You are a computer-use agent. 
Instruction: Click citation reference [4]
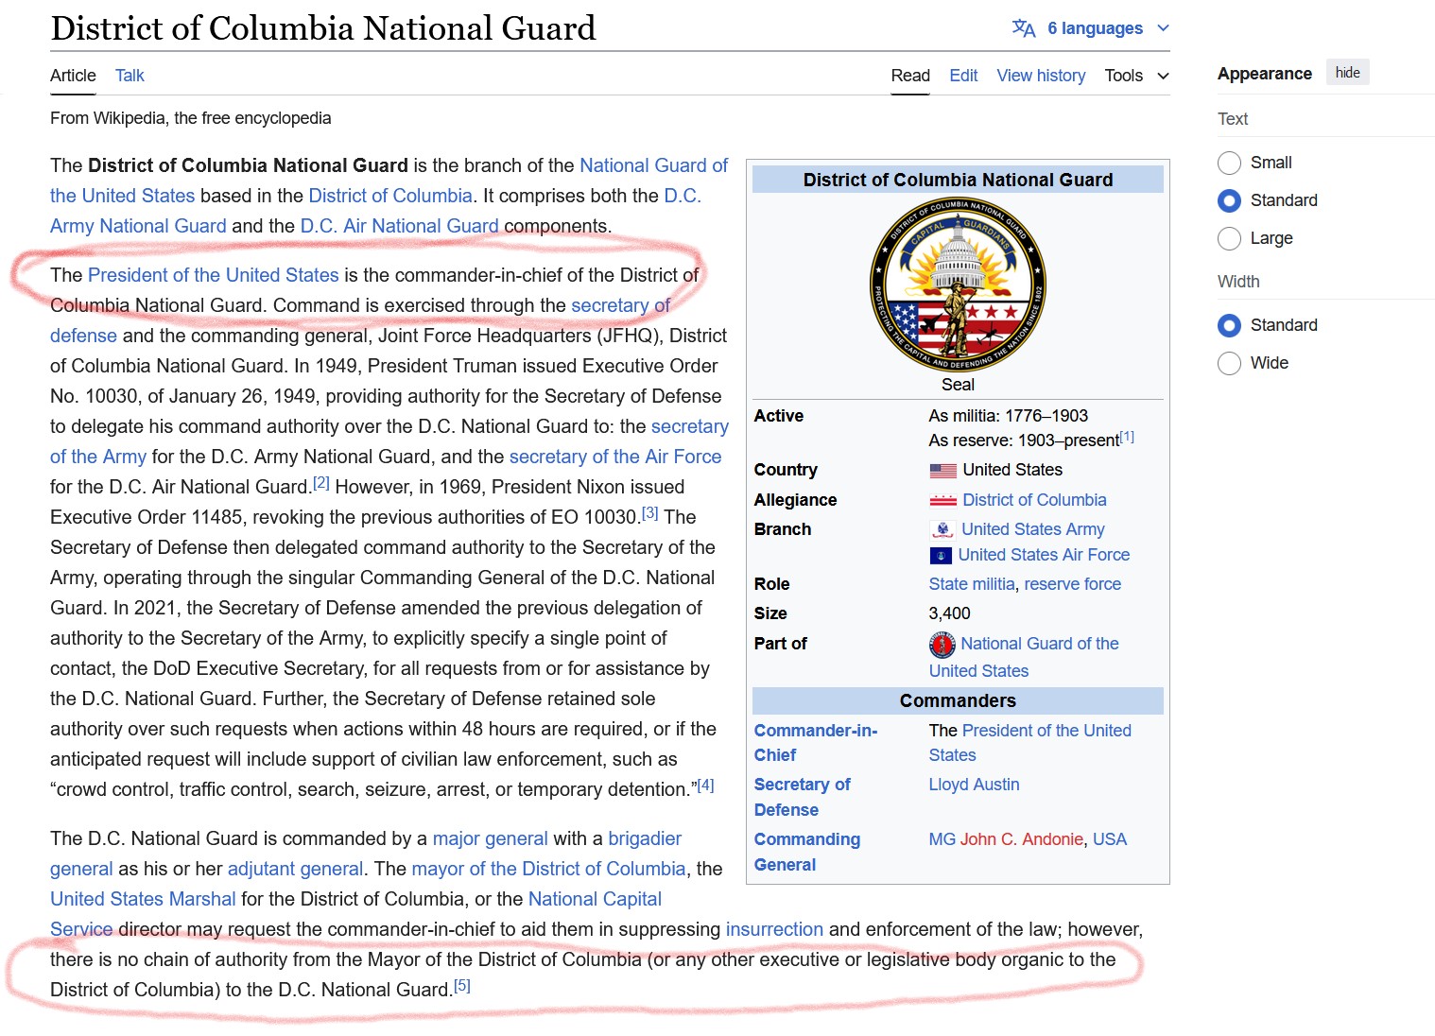point(705,786)
